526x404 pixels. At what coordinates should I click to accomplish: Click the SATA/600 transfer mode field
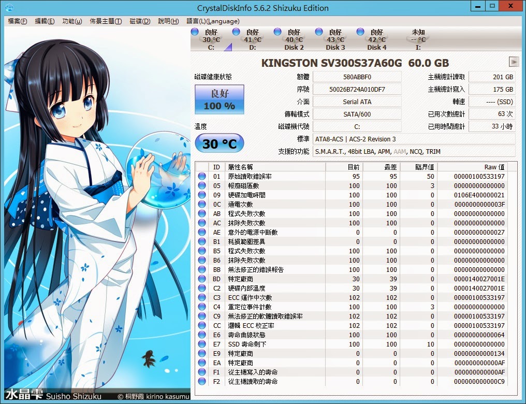(x=357, y=114)
